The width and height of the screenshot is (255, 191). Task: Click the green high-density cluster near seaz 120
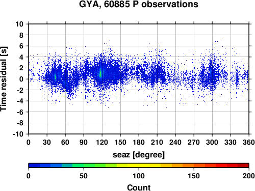tap(100, 73)
